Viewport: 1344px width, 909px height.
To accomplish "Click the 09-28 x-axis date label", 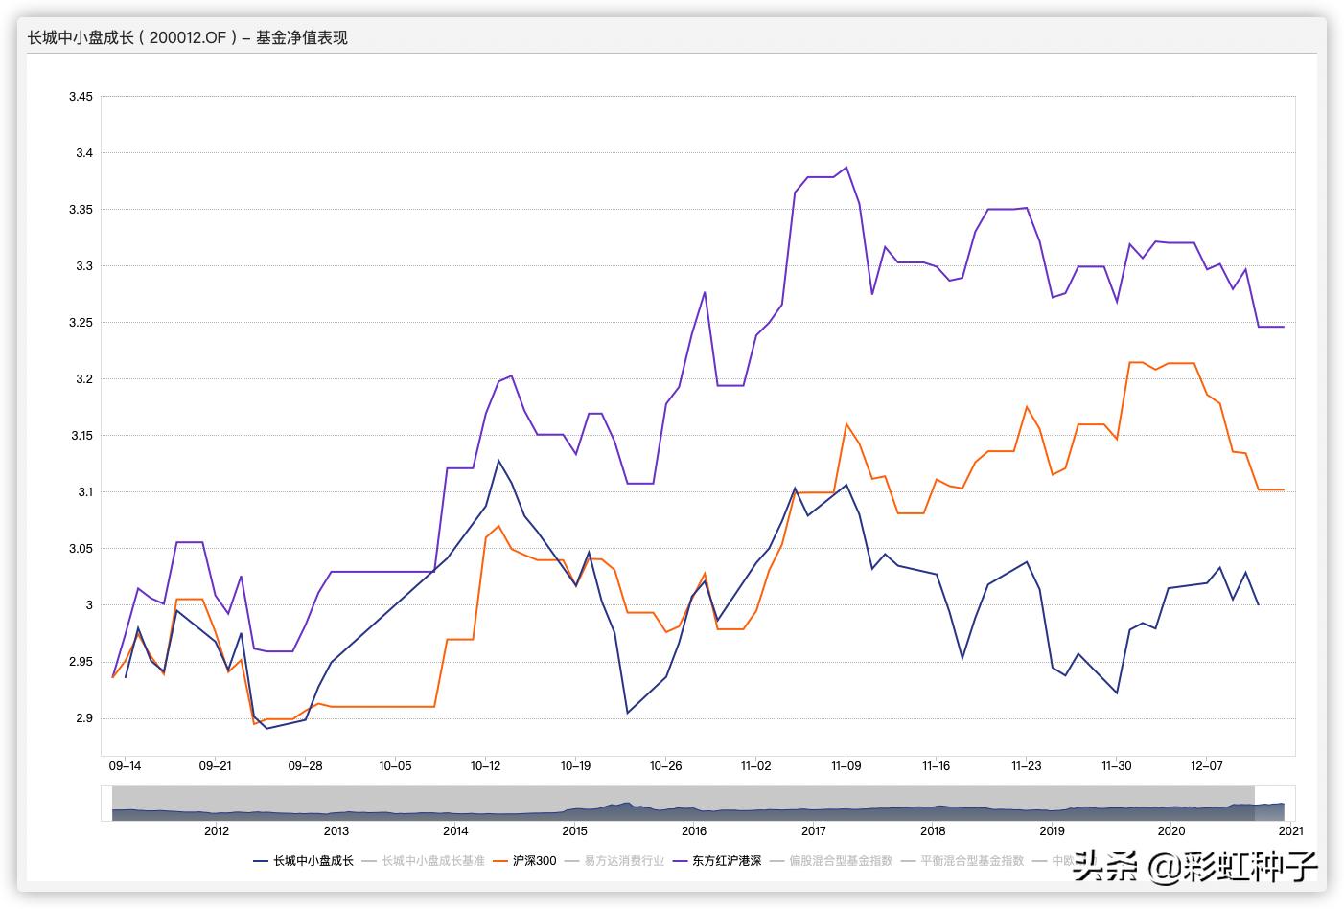I will (x=305, y=766).
